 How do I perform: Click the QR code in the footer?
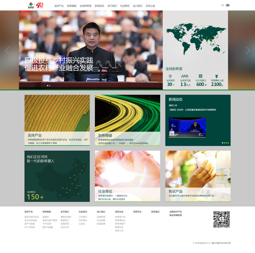221,219
